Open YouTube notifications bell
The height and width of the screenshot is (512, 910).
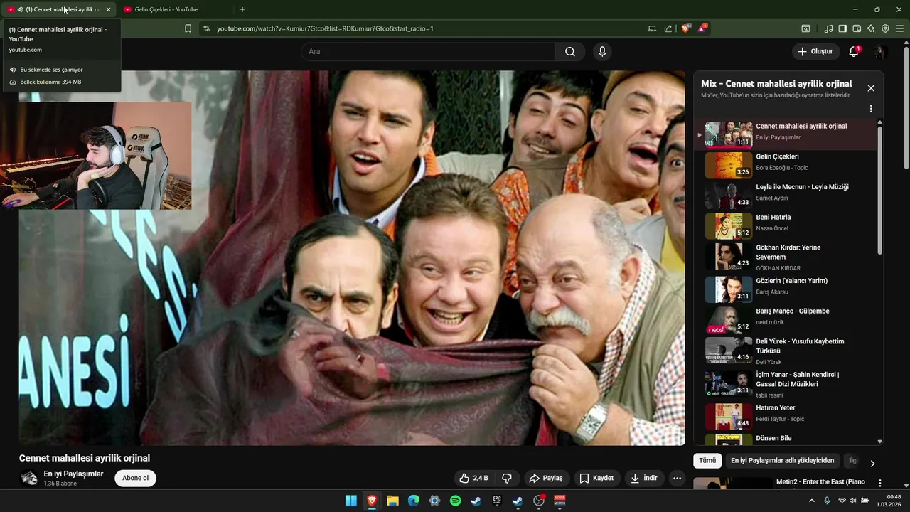coord(854,51)
